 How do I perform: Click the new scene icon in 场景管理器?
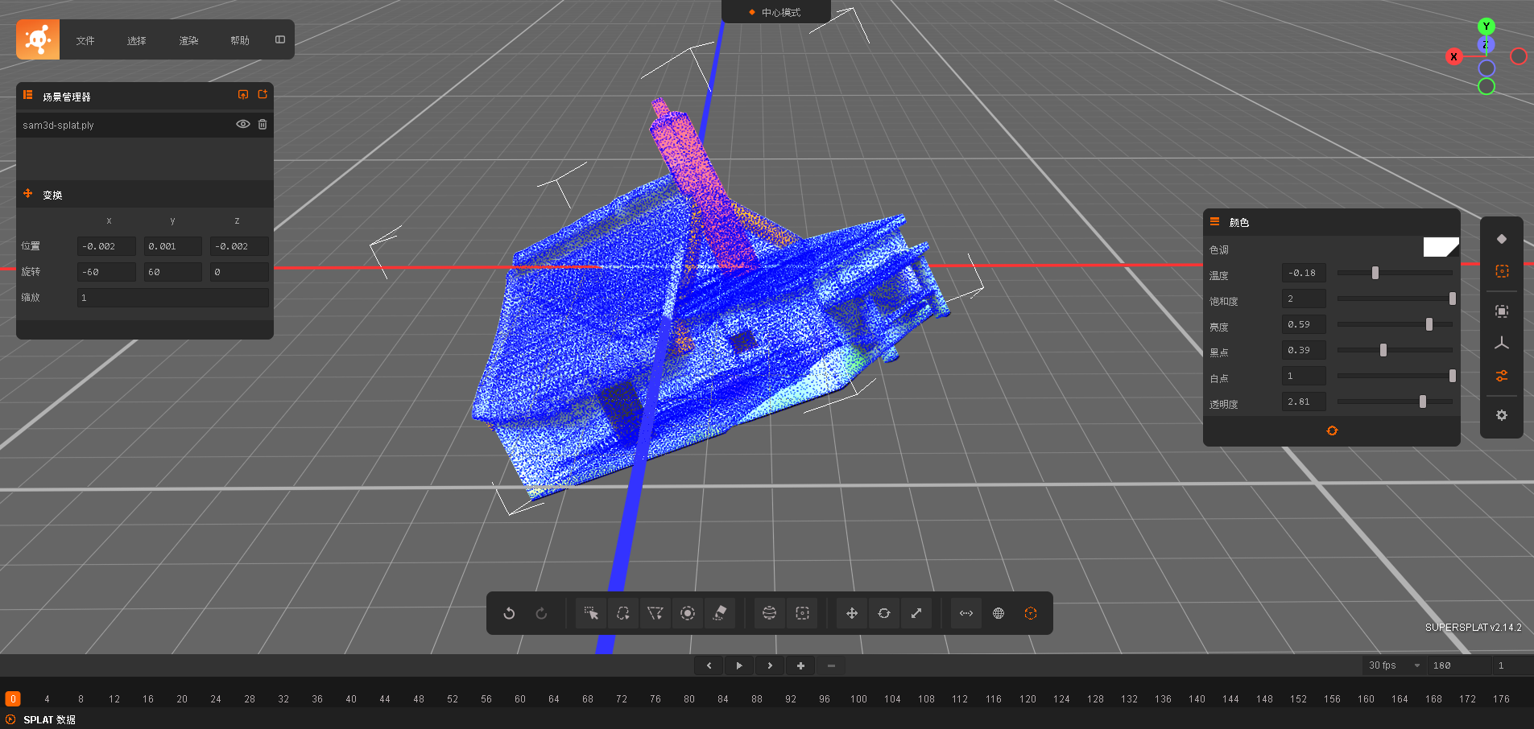[263, 95]
